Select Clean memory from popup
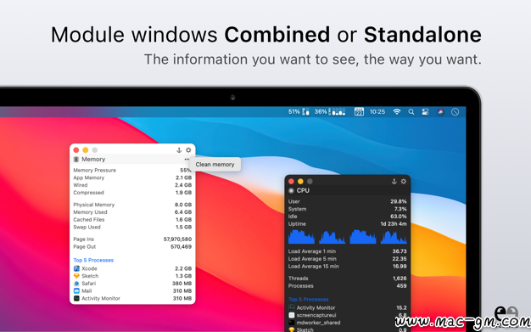The width and height of the screenshot is (531, 332). point(215,164)
